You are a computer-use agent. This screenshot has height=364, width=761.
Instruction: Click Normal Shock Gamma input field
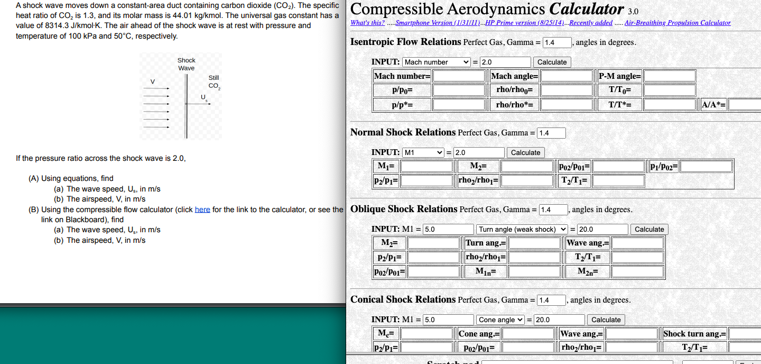(551, 133)
